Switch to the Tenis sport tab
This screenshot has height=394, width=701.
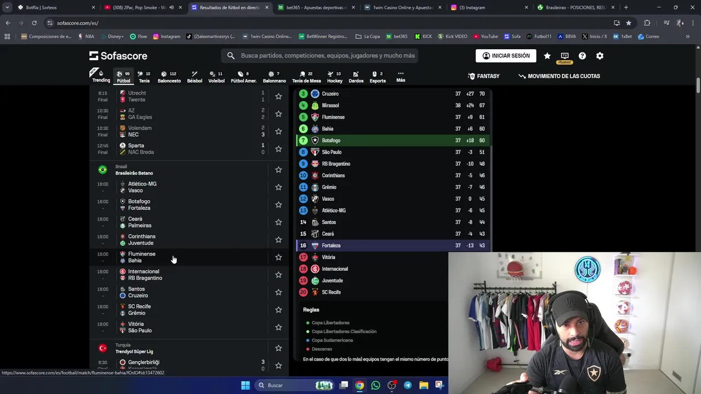(144, 77)
